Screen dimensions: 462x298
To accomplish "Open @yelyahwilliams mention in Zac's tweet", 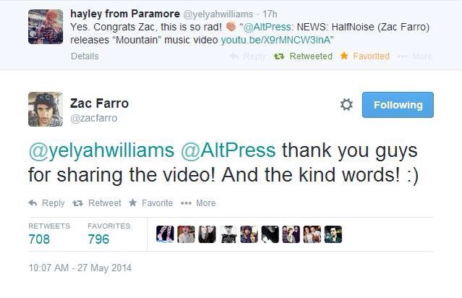I will coord(101,150).
